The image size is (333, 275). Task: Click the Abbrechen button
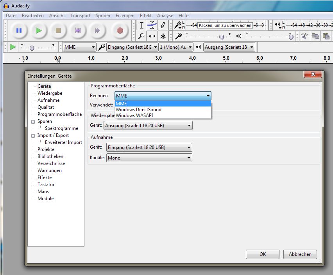300,254
